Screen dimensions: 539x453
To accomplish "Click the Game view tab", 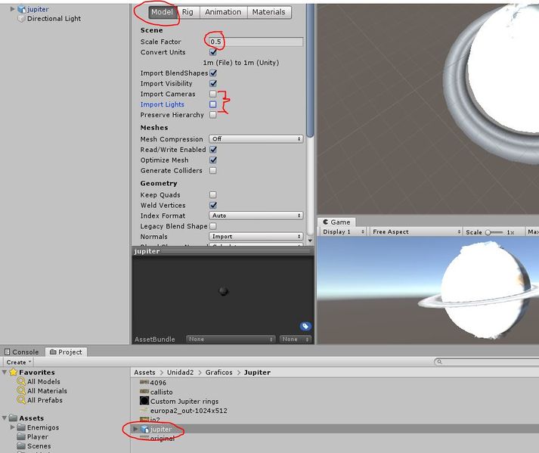I will (336, 222).
